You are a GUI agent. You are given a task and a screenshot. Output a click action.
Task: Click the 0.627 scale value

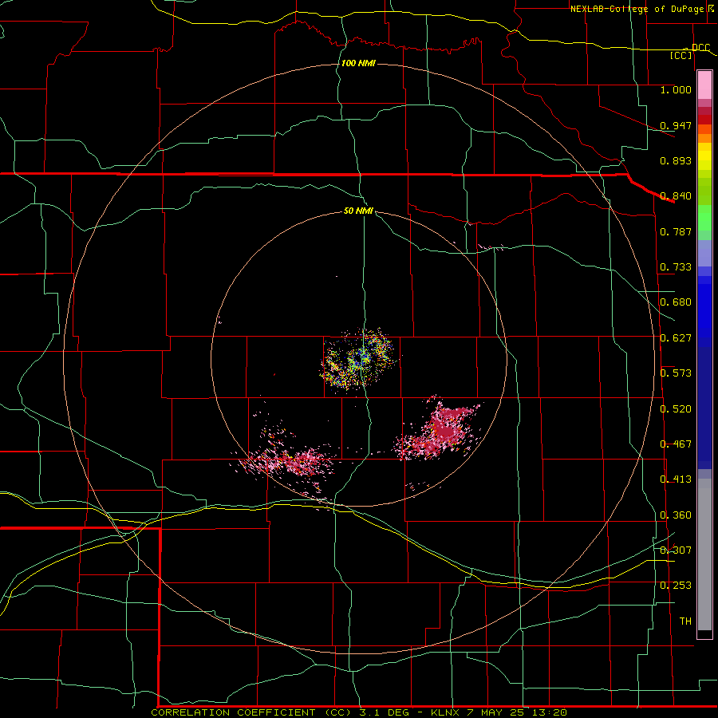[x=676, y=338]
